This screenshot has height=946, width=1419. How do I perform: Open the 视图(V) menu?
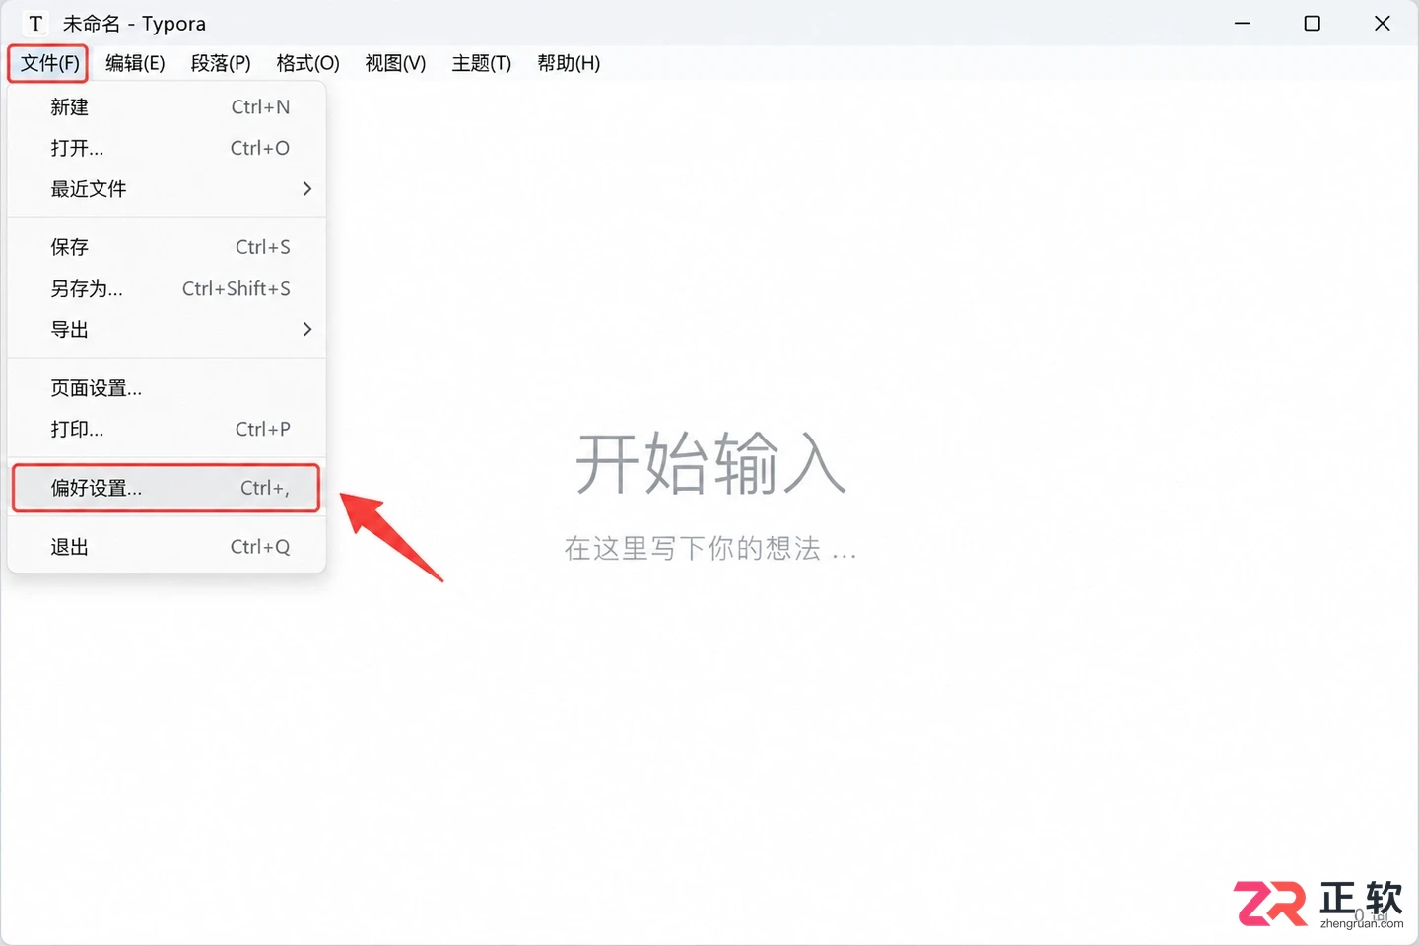coord(395,63)
